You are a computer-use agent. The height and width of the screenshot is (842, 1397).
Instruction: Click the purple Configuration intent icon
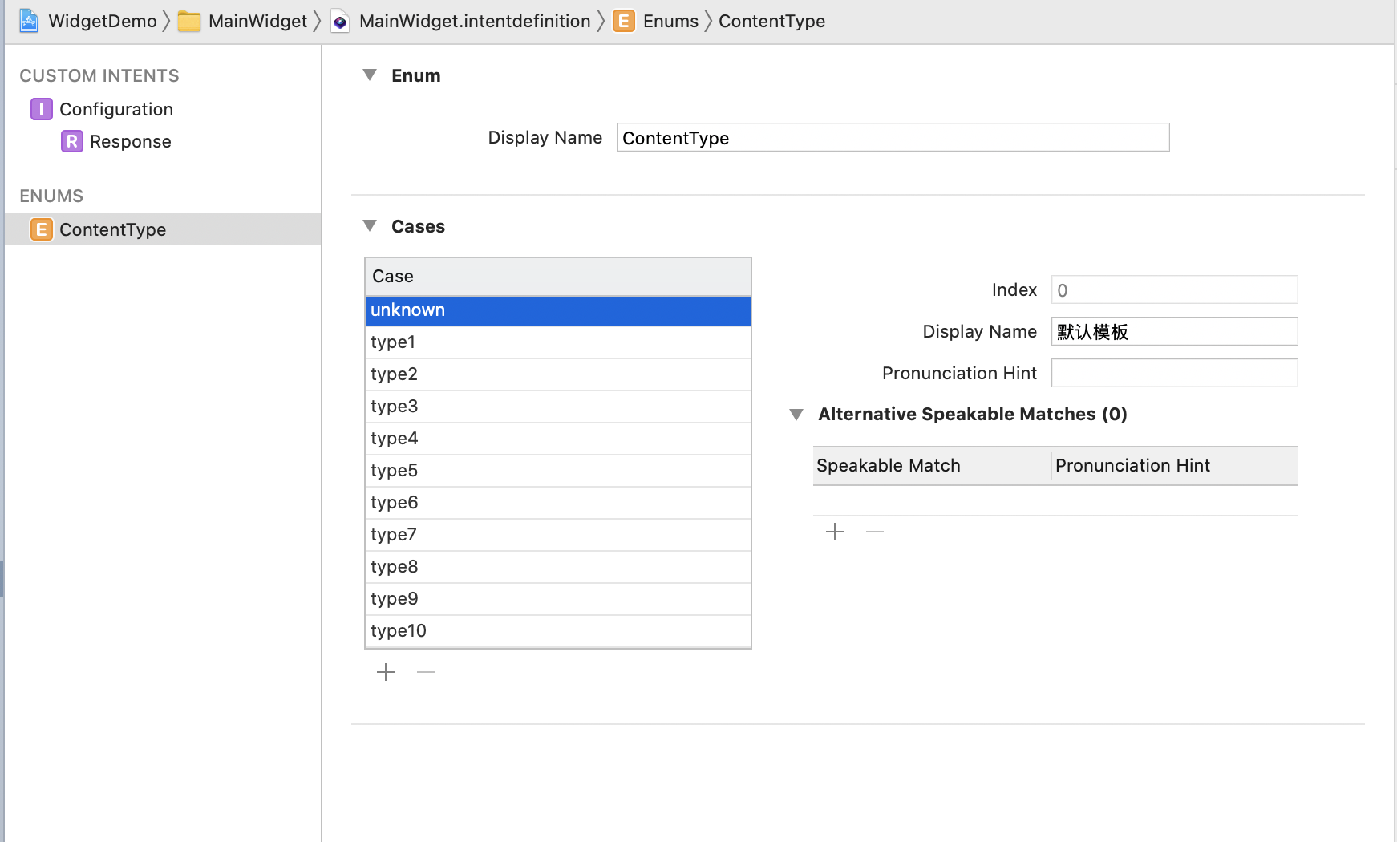(42, 109)
